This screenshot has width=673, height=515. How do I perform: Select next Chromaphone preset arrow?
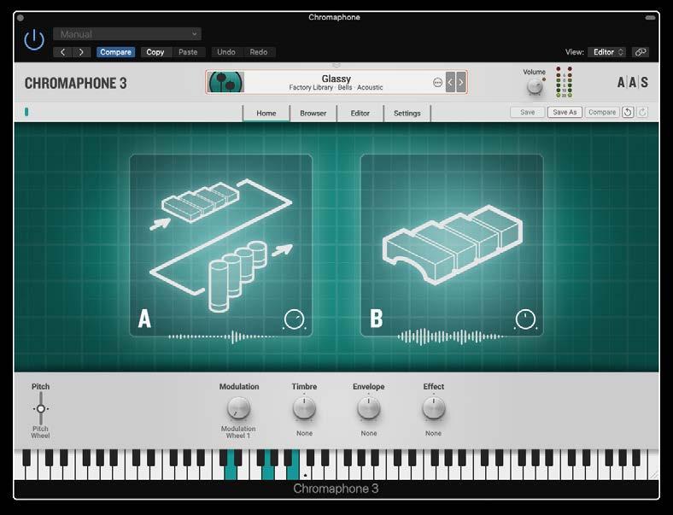pyautogui.click(x=460, y=82)
